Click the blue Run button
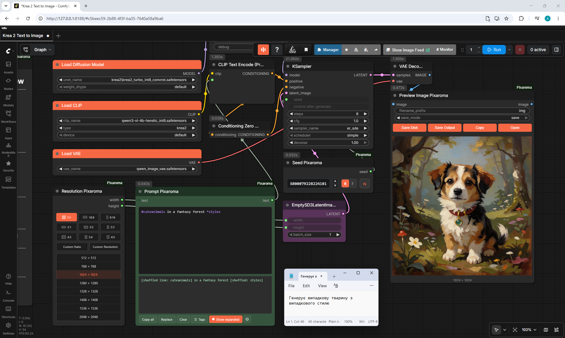 tap(494, 50)
